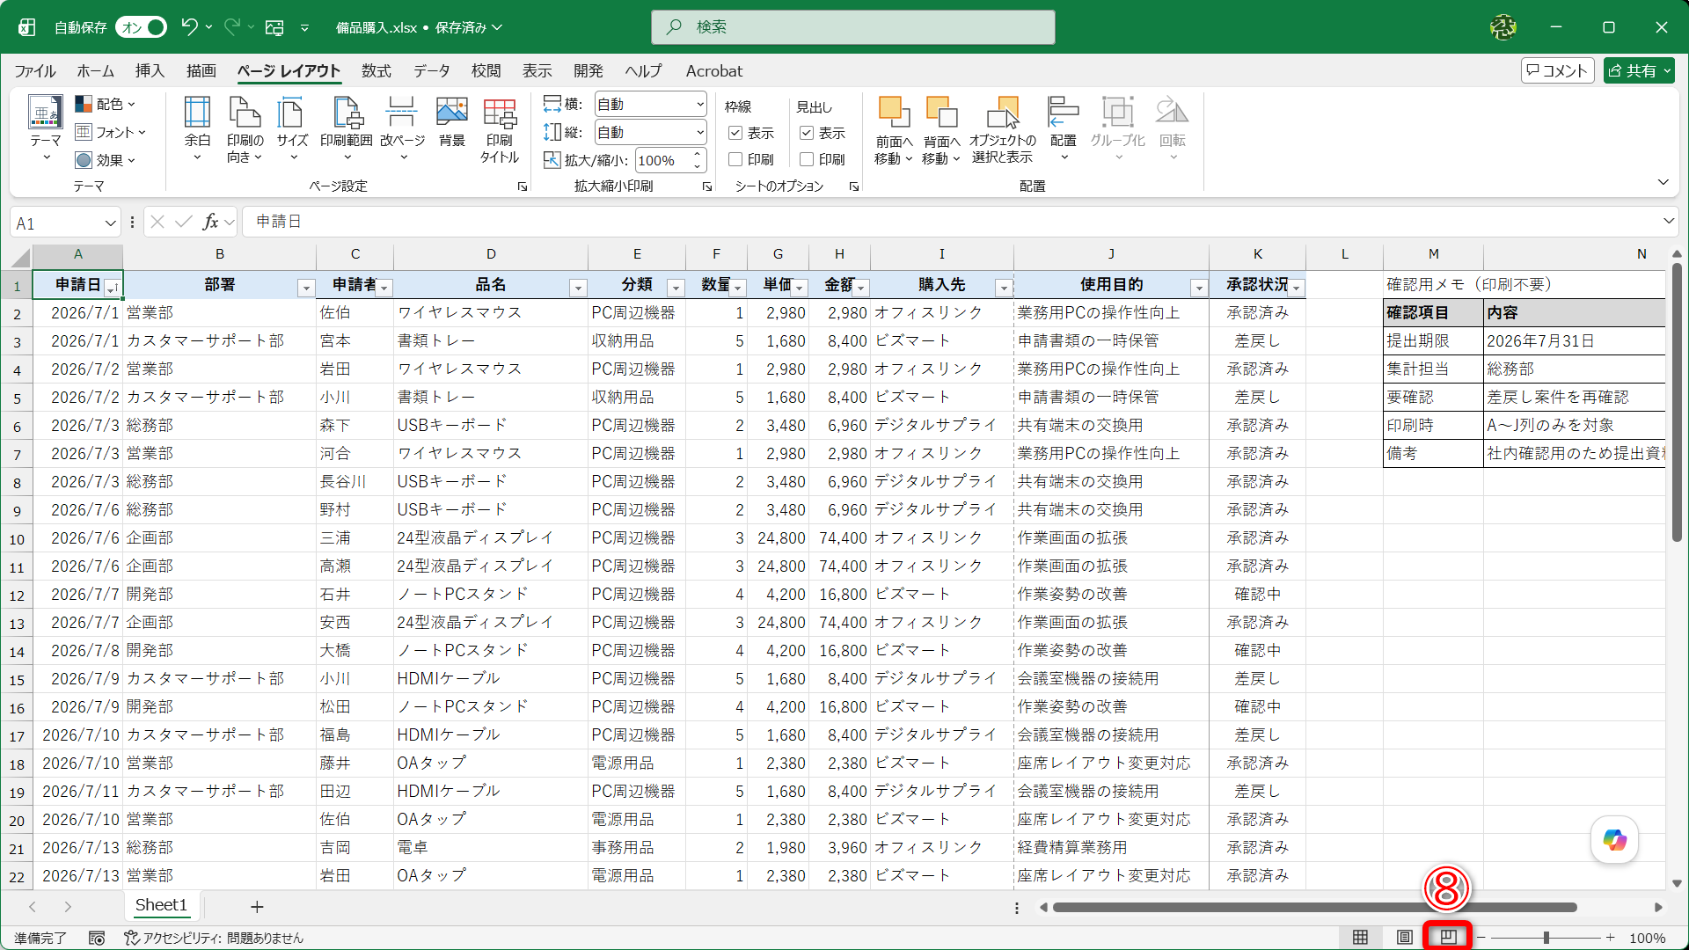This screenshot has height=950, width=1689.
Task: Click the Undo arrow icon
Action: pyautogui.click(x=189, y=27)
